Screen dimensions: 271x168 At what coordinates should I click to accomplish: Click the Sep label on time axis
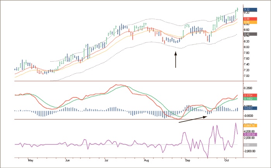coord(187,160)
